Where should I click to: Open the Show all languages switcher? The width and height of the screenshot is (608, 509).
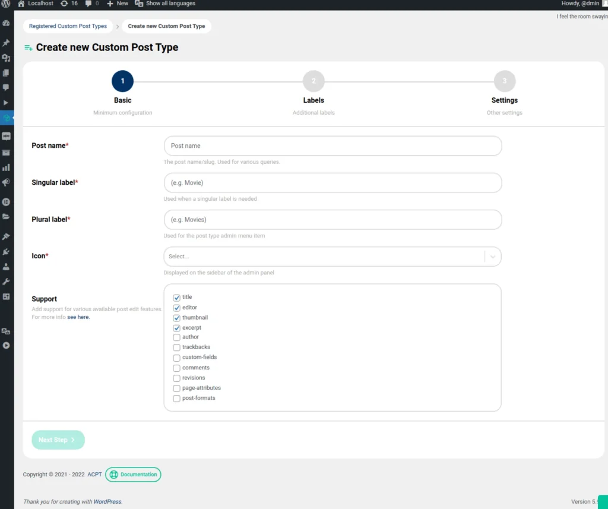[x=165, y=4]
